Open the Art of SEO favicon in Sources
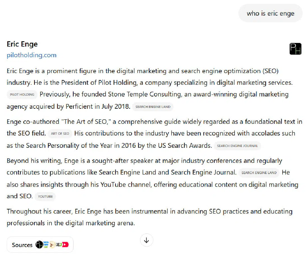Screen dimensions: 307x254 pos(52,245)
